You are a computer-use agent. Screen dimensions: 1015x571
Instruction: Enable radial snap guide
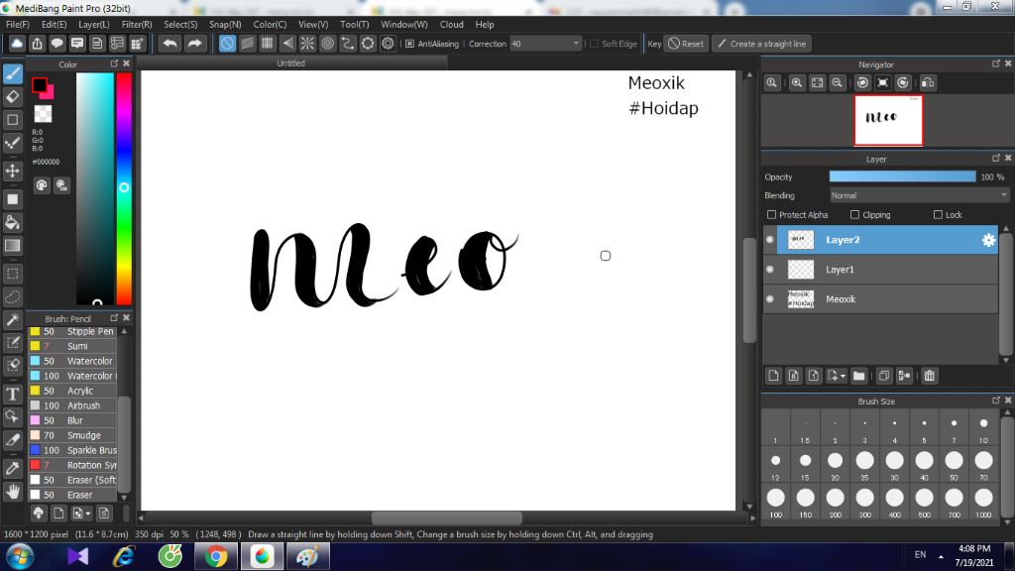307,44
